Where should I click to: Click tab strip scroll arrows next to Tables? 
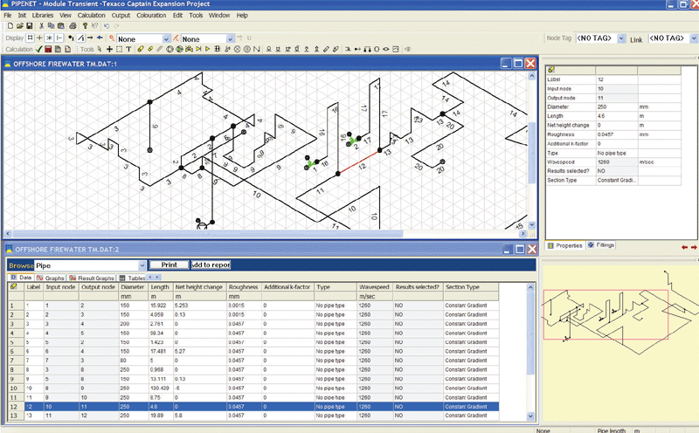(153, 277)
